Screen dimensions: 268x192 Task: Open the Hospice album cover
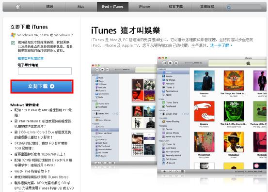point(204,111)
